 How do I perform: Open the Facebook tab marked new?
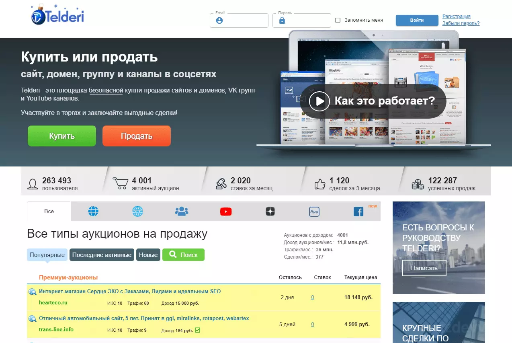pos(358,212)
